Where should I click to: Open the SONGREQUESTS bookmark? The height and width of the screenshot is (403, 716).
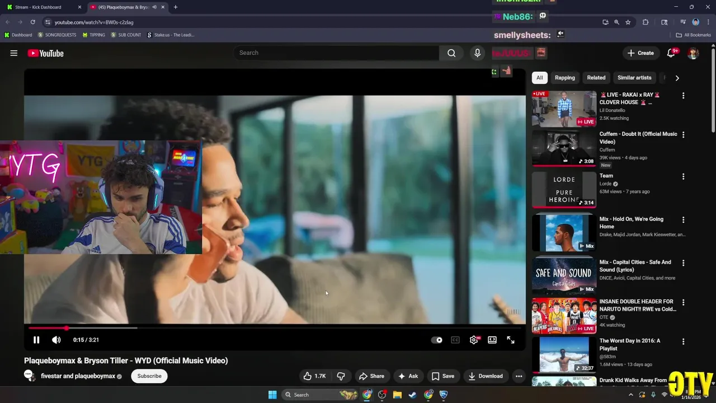57,35
